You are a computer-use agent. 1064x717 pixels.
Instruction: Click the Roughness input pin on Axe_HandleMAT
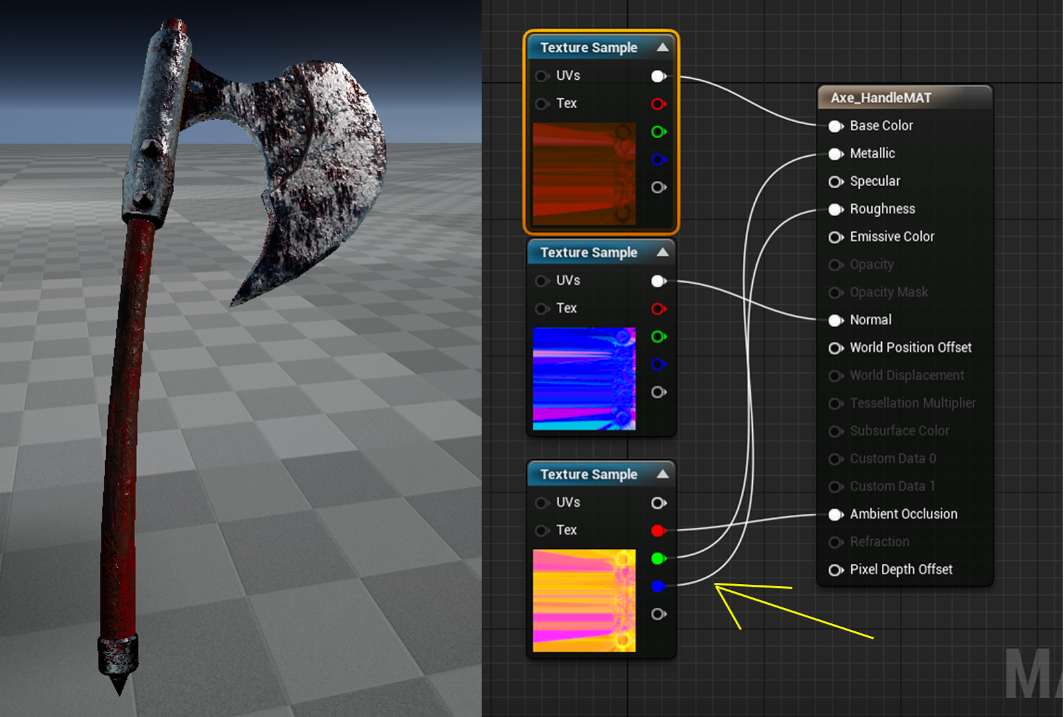point(836,209)
